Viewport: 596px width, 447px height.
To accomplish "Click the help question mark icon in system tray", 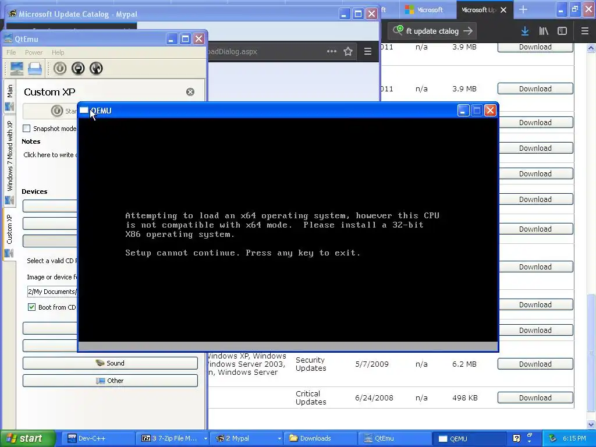I will 517,438.
